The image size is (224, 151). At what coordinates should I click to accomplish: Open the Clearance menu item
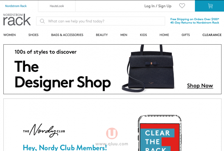click(212, 35)
